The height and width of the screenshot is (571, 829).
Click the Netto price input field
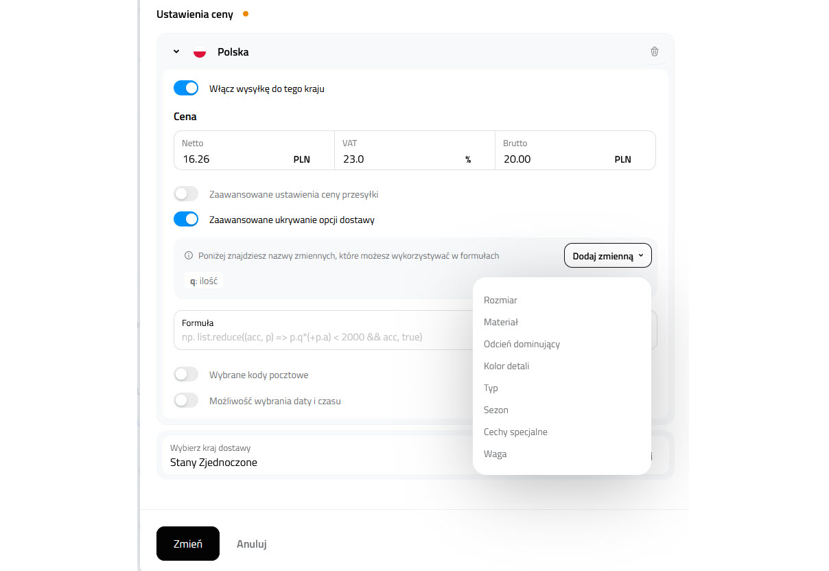pos(254,150)
